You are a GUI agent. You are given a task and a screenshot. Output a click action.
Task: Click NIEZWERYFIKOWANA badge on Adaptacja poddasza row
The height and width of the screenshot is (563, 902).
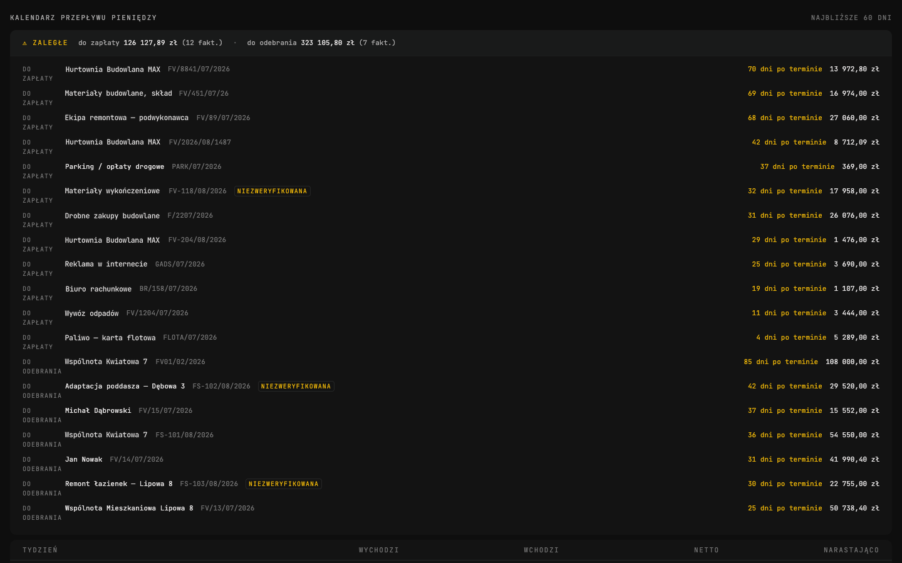(296, 387)
